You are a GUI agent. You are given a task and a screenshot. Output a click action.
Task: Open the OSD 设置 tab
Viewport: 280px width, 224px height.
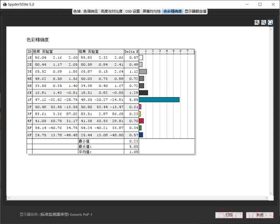coord(133,11)
